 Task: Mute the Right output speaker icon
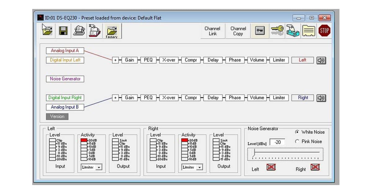click(x=321, y=98)
